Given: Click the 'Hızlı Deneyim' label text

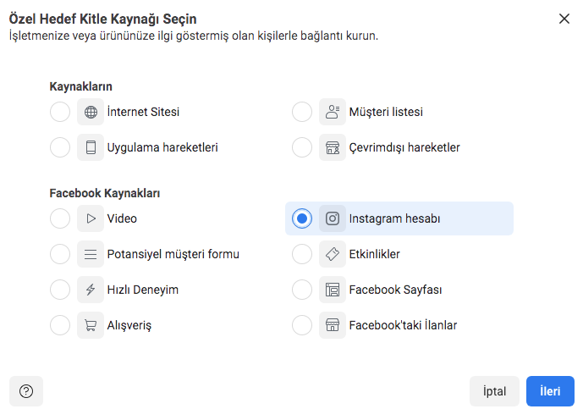Looking at the screenshot, I should point(143,290).
